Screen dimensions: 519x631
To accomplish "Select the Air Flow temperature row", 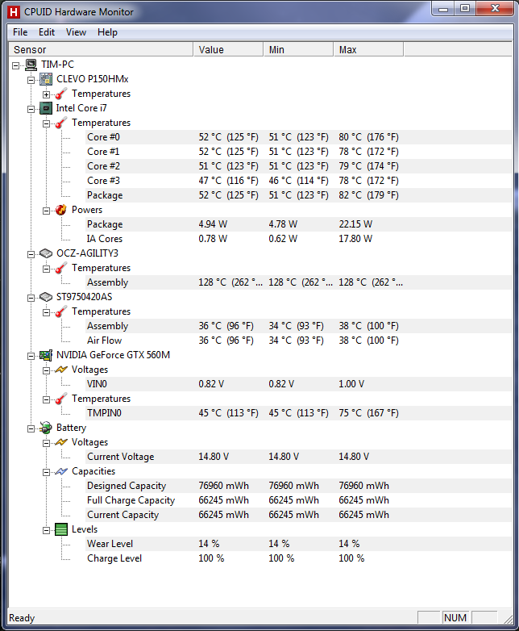I will [299, 341].
